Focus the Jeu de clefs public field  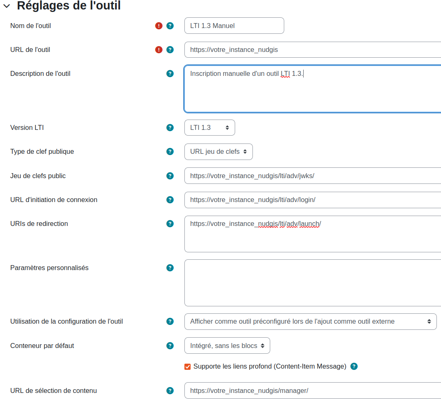(x=313, y=176)
